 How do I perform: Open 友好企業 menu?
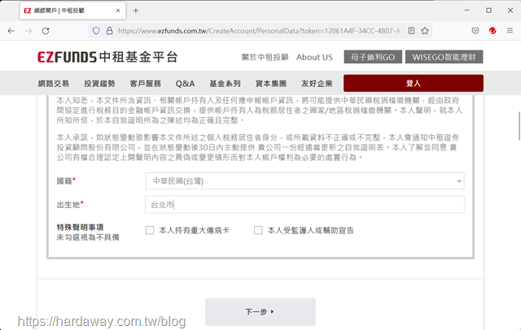[x=317, y=84]
